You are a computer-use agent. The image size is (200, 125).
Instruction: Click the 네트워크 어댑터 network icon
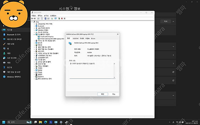(36, 30)
